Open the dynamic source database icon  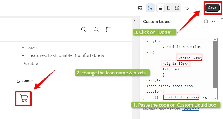(x=206, y=21)
